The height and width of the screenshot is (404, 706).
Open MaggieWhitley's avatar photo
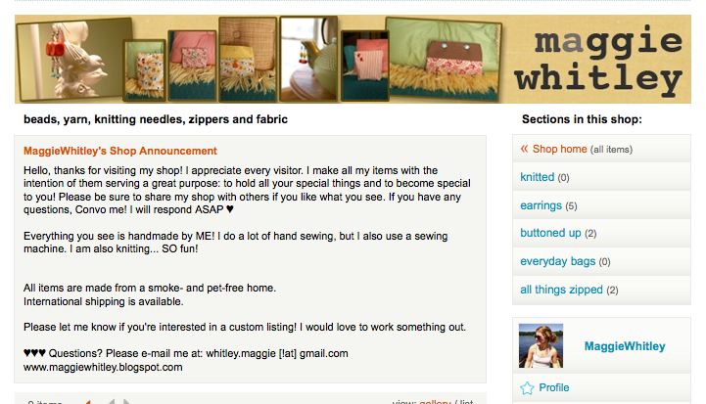541,345
